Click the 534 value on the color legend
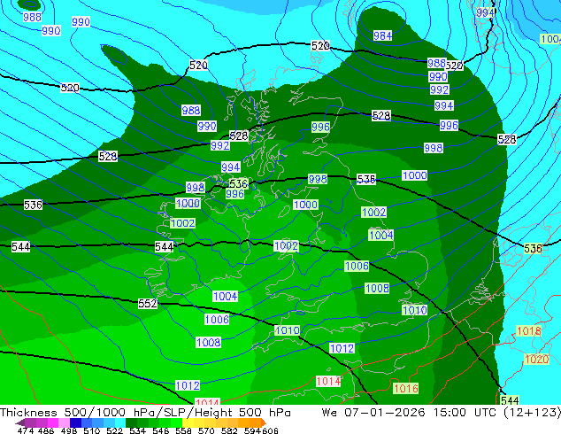Screen dimensions: 561x434 point(137,430)
